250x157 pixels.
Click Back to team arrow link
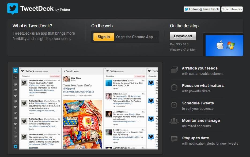click(71, 71)
